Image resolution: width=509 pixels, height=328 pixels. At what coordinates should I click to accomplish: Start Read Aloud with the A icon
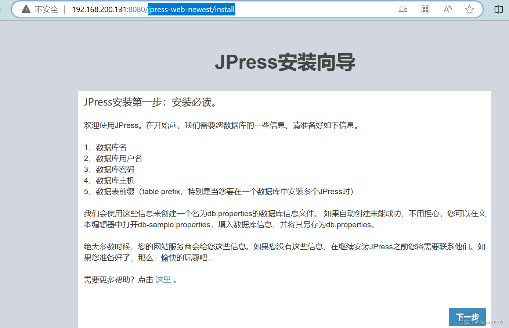point(447,10)
